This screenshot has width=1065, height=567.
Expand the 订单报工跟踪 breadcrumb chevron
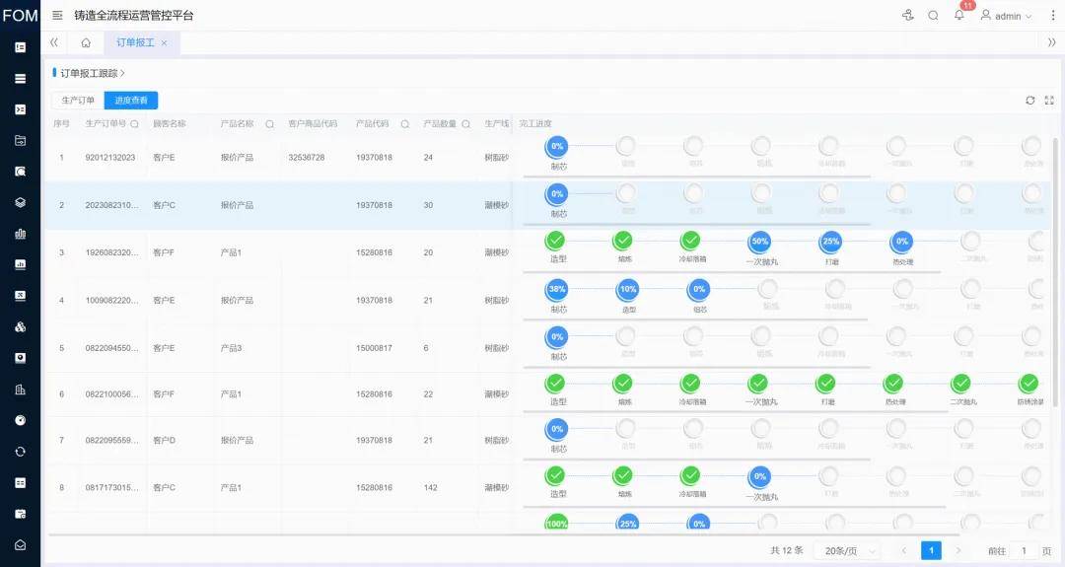pyautogui.click(x=122, y=73)
